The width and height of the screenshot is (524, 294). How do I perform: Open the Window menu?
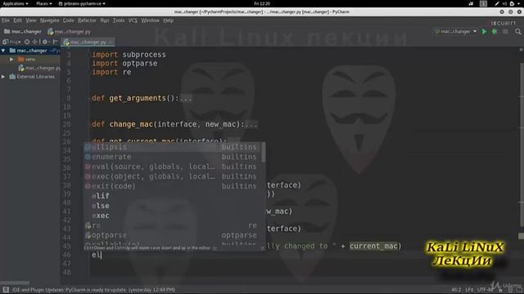[x=150, y=20]
